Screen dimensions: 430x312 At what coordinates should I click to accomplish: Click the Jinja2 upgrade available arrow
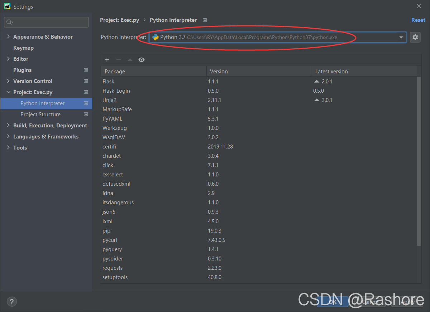[x=316, y=100]
